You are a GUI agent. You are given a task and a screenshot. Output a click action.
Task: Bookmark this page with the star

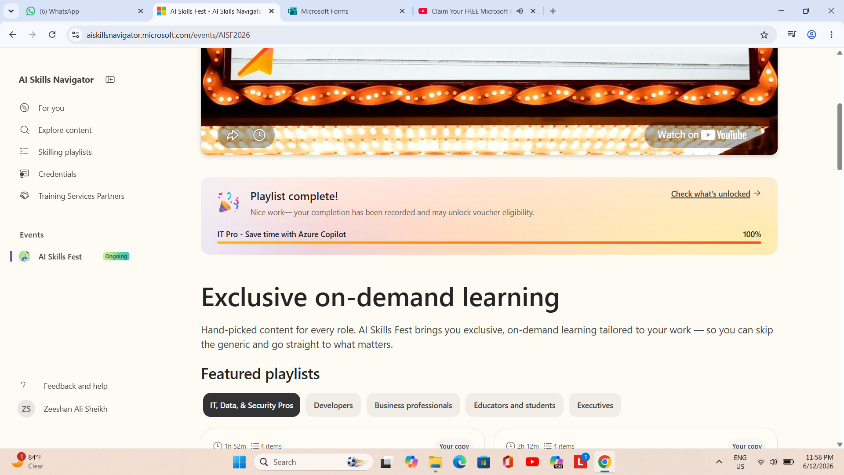click(x=764, y=35)
